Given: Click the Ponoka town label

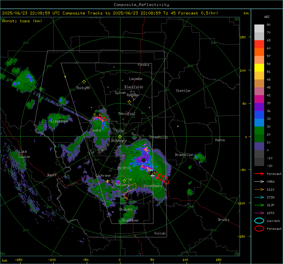Looking at the screenshot, I should (x=143, y=65).
